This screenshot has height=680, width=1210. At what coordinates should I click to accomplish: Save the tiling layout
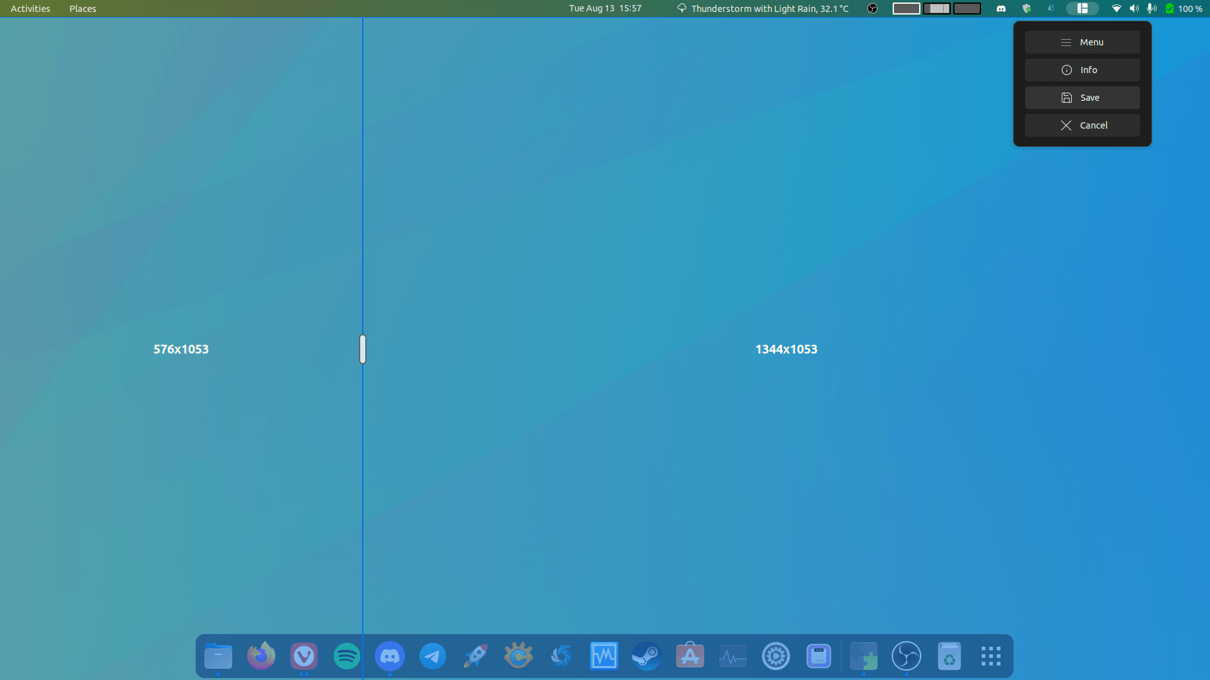(x=1082, y=98)
